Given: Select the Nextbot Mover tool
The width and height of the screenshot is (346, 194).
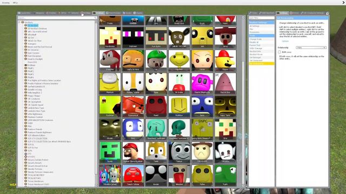Looking at the screenshot, I should (x=262, y=54).
